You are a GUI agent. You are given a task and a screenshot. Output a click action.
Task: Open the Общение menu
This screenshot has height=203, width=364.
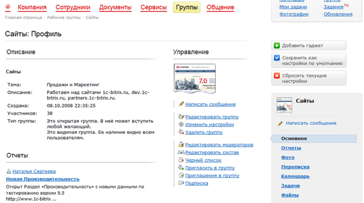point(220,7)
